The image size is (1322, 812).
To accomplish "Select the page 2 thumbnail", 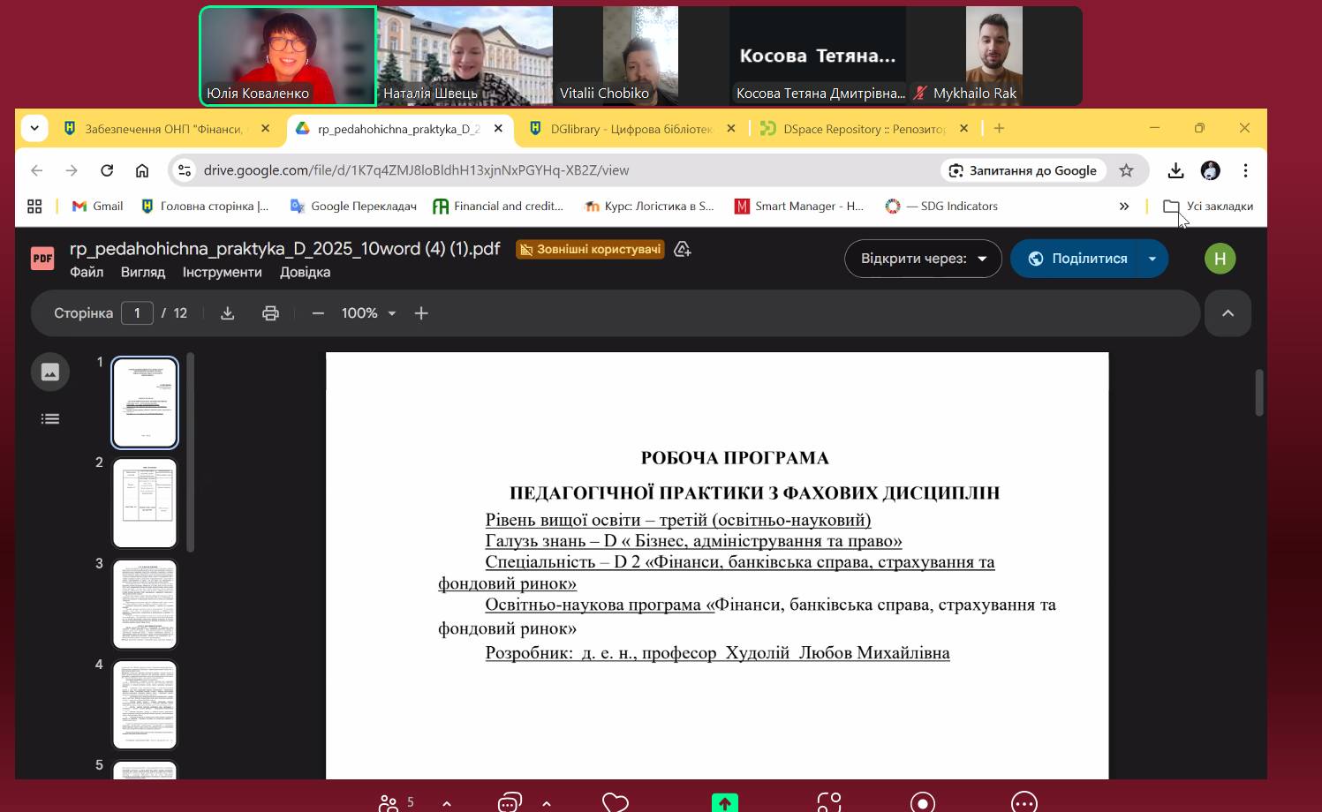I will tap(145, 503).
